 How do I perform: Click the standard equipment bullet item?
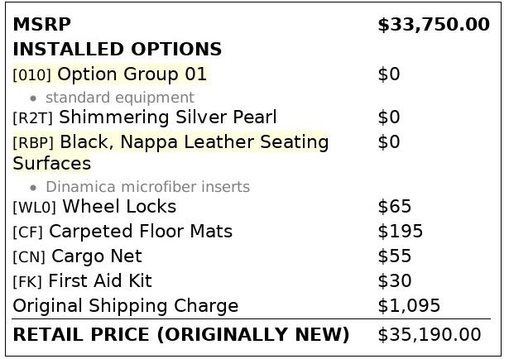click(120, 98)
